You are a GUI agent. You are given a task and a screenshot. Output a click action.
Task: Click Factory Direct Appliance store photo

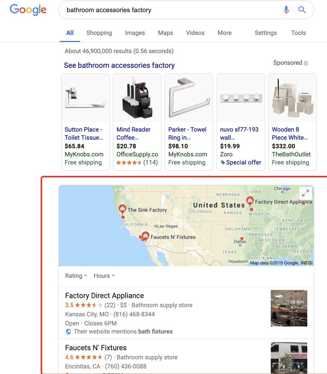[x=289, y=308]
